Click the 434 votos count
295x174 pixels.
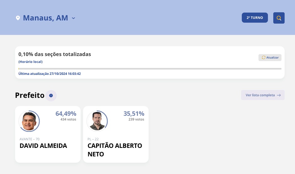(x=68, y=120)
